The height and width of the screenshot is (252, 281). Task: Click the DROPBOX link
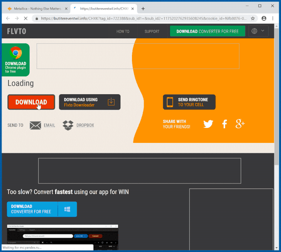tap(85, 125)
